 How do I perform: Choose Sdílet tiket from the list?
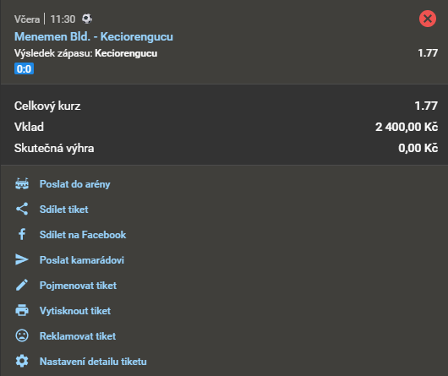pos(64,210)
